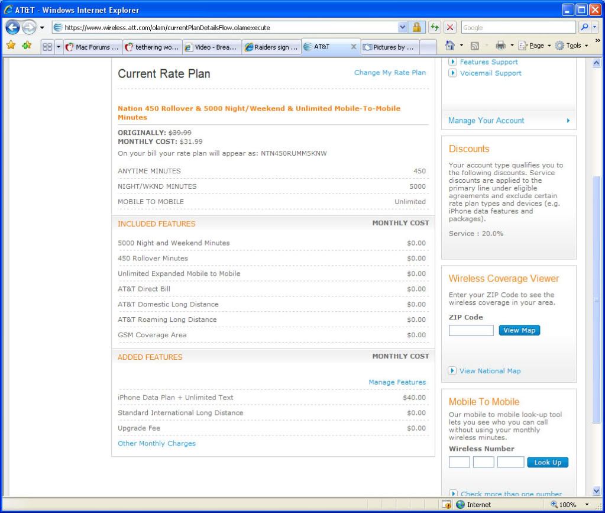Switch to the Raiders sign tab

[271, 47]
